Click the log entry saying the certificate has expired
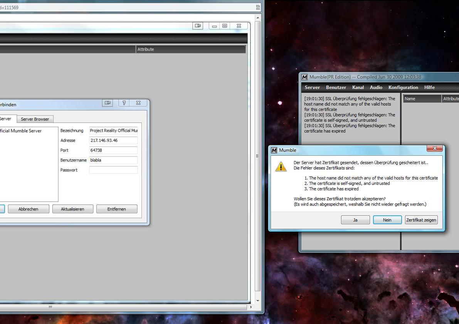The height and width of the screenshot is (324, 459). (350, 128)
